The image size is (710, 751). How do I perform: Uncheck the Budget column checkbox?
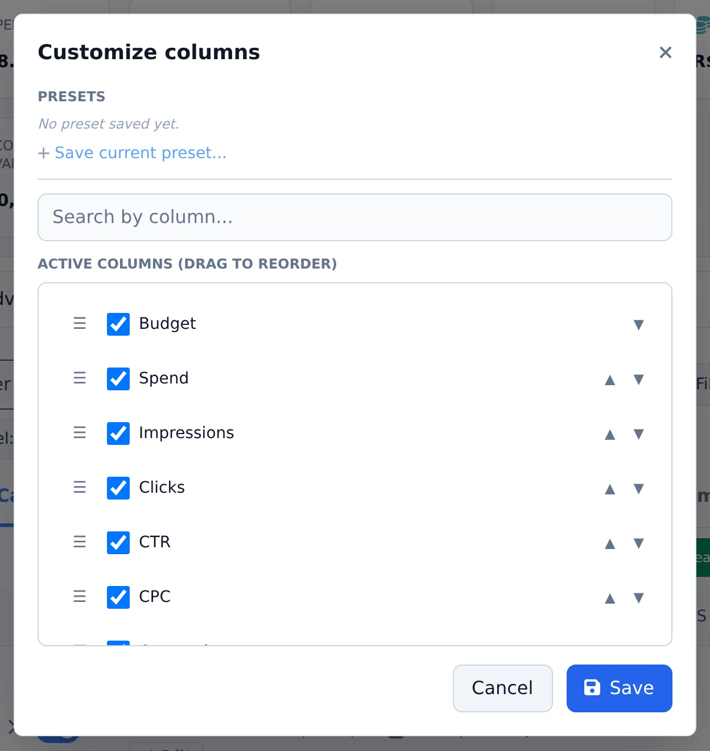(118, 324)
